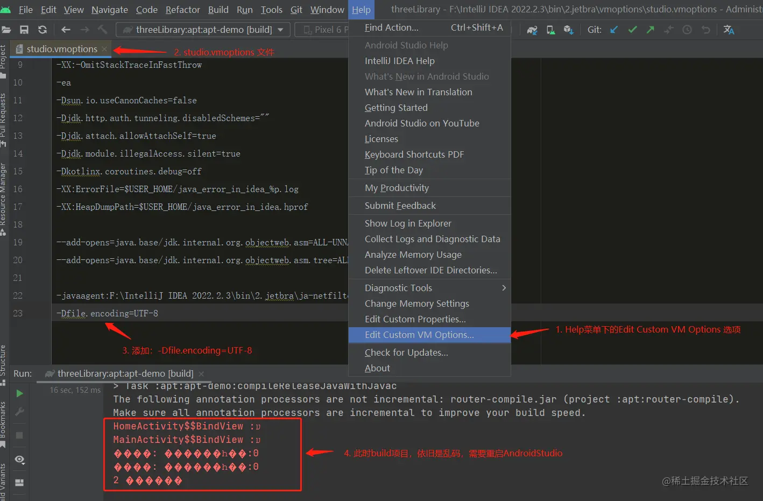Open the Refactor menu
Viewport: 763px width, 501px height.
click(x=183, y=10)
